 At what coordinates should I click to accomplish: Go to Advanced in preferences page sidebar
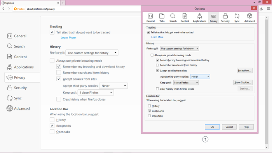tap(18, 108)
